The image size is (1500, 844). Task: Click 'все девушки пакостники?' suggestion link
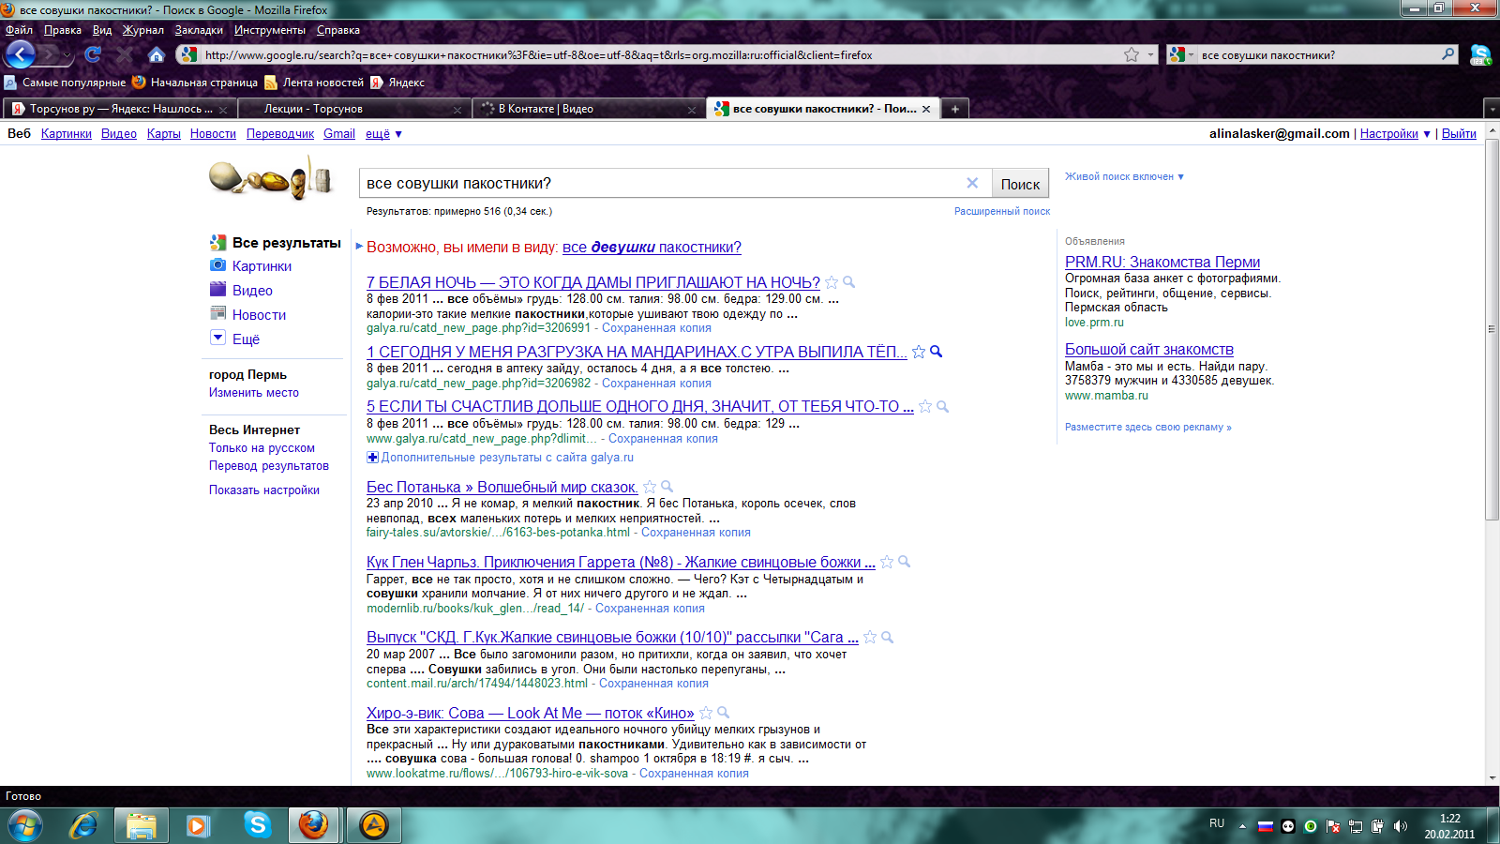[x=652, y=248]
